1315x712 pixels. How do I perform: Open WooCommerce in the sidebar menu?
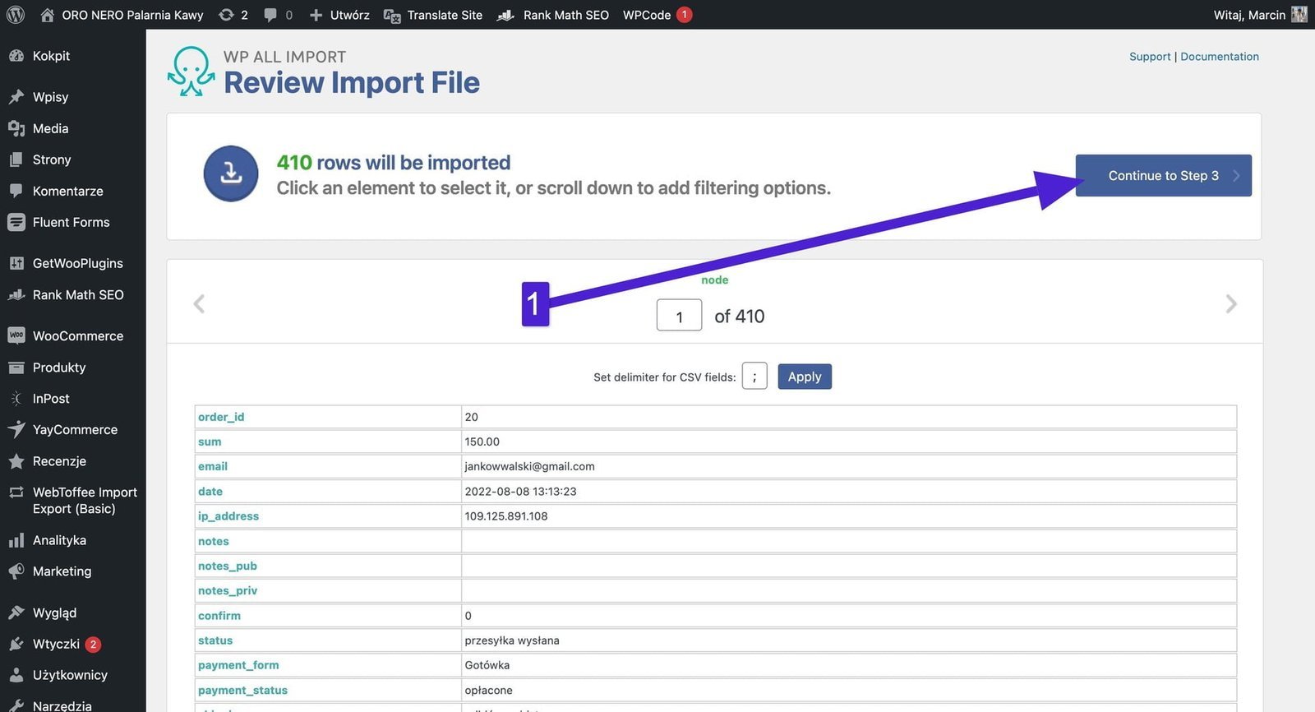click(77, 336)
